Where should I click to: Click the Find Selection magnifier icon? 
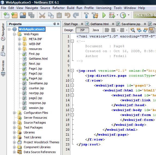(x=133, y=30)
